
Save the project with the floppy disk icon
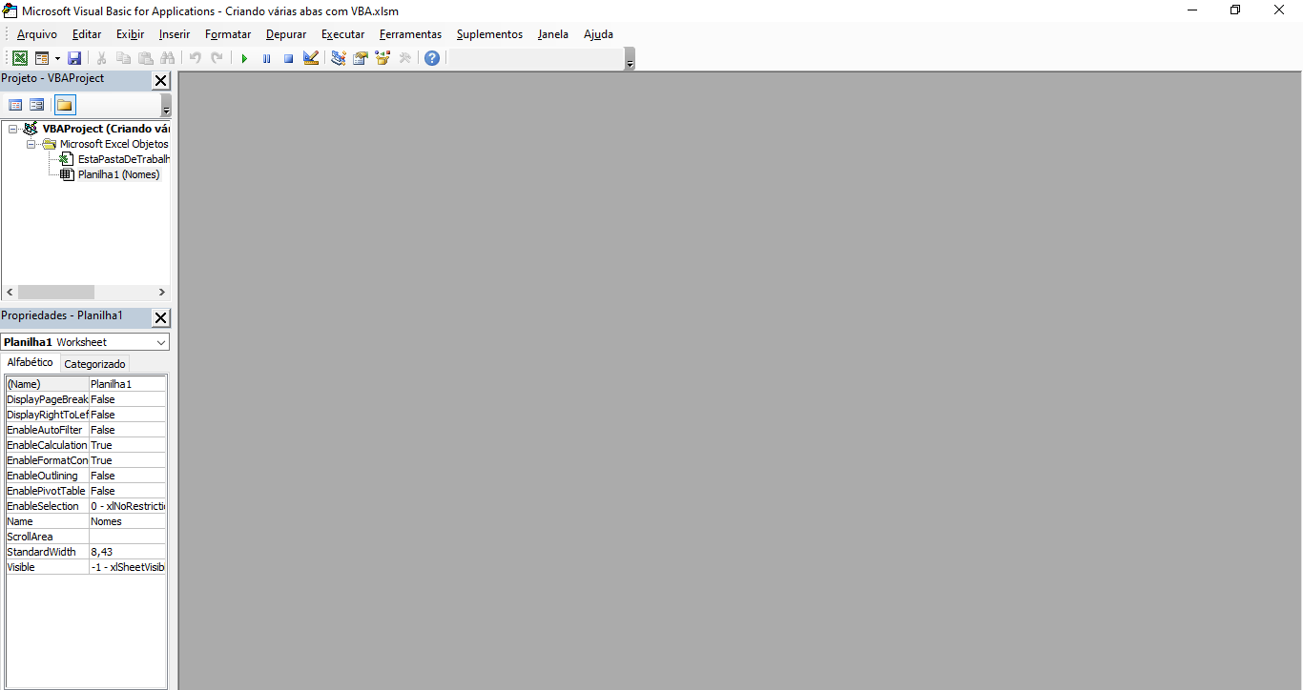[74, 58]
